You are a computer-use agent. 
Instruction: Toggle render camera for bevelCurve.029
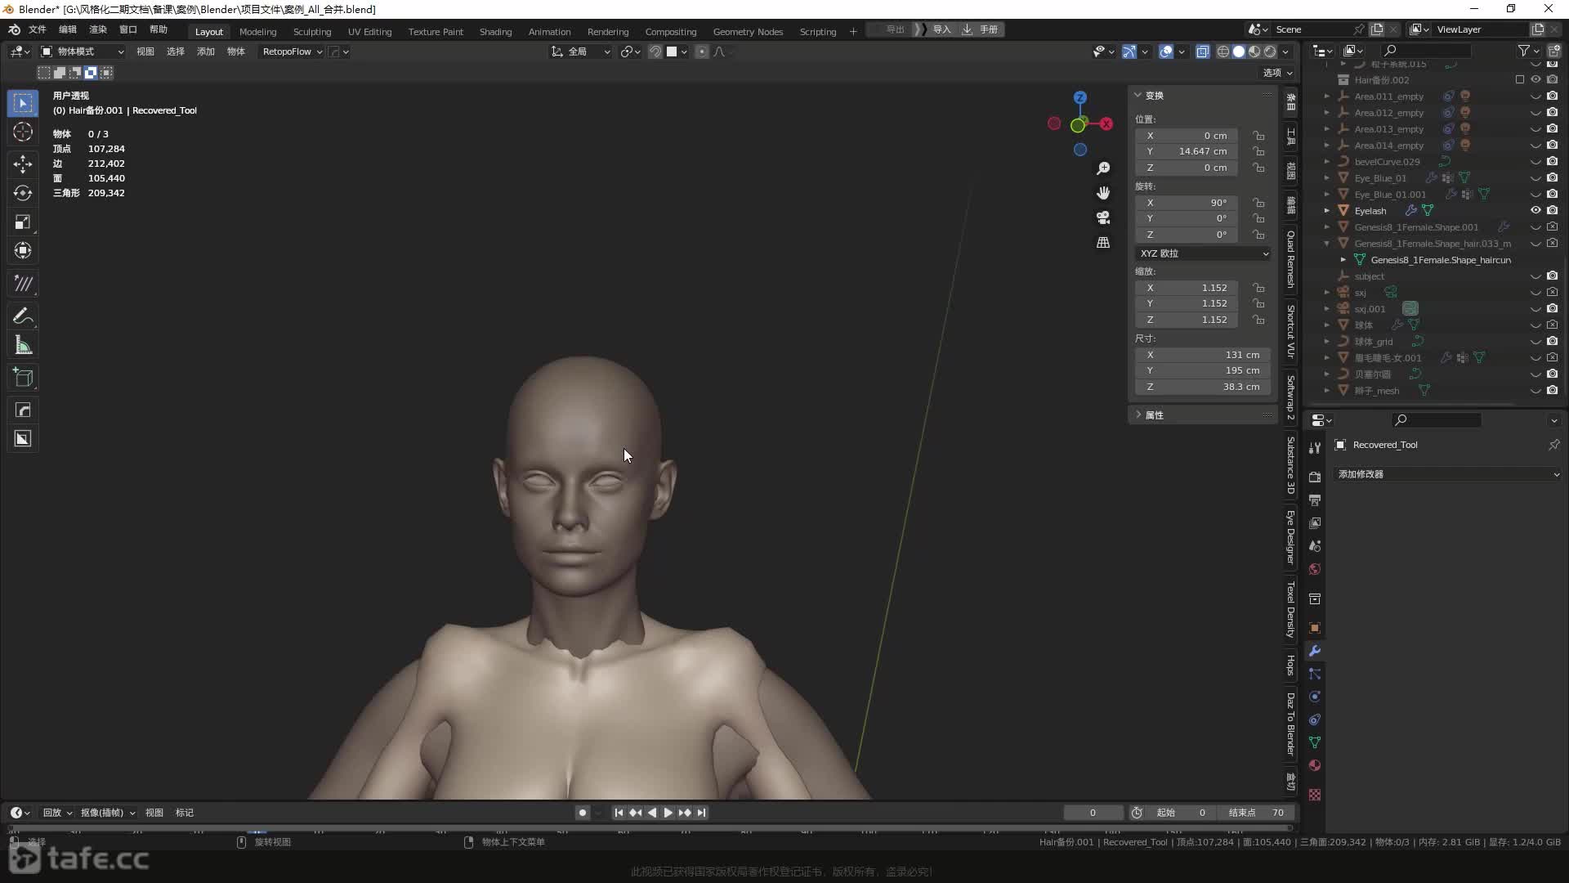1552,161
